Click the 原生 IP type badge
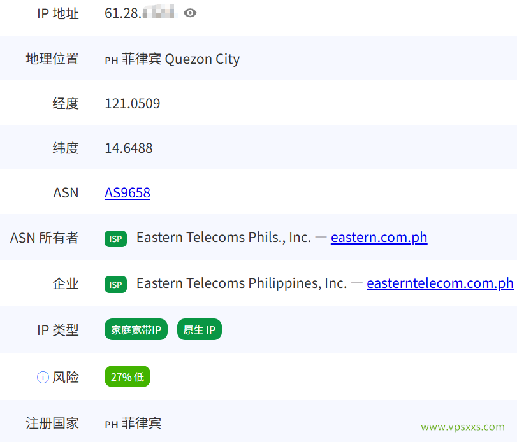The width and height of the screenshot is (517, 442). 200,329
